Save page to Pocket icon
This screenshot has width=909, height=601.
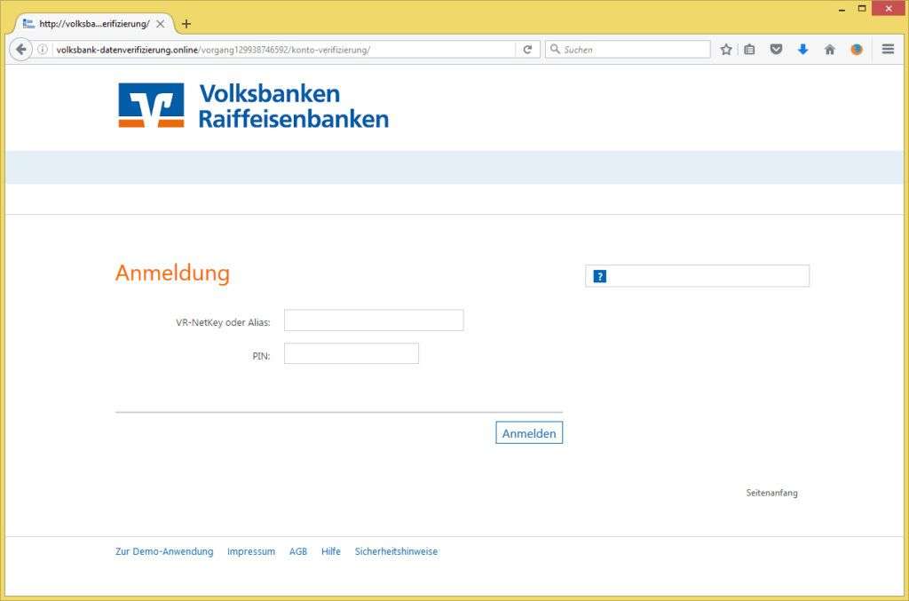(x=776, y=49)
